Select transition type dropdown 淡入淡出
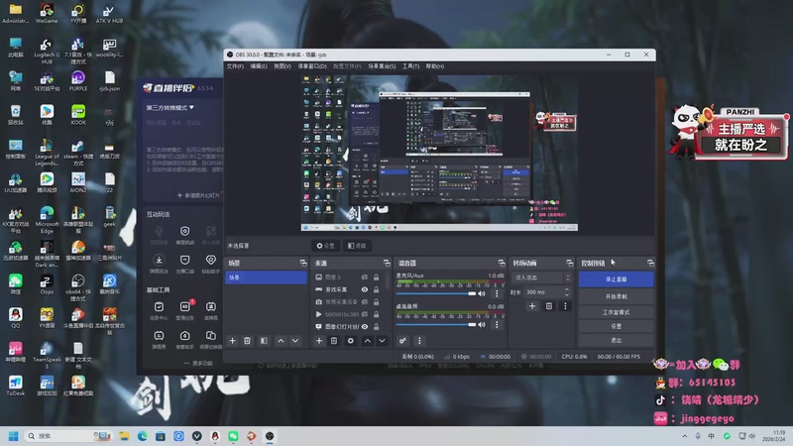Viewport: 793px width, 446px height. coord(542,278)
